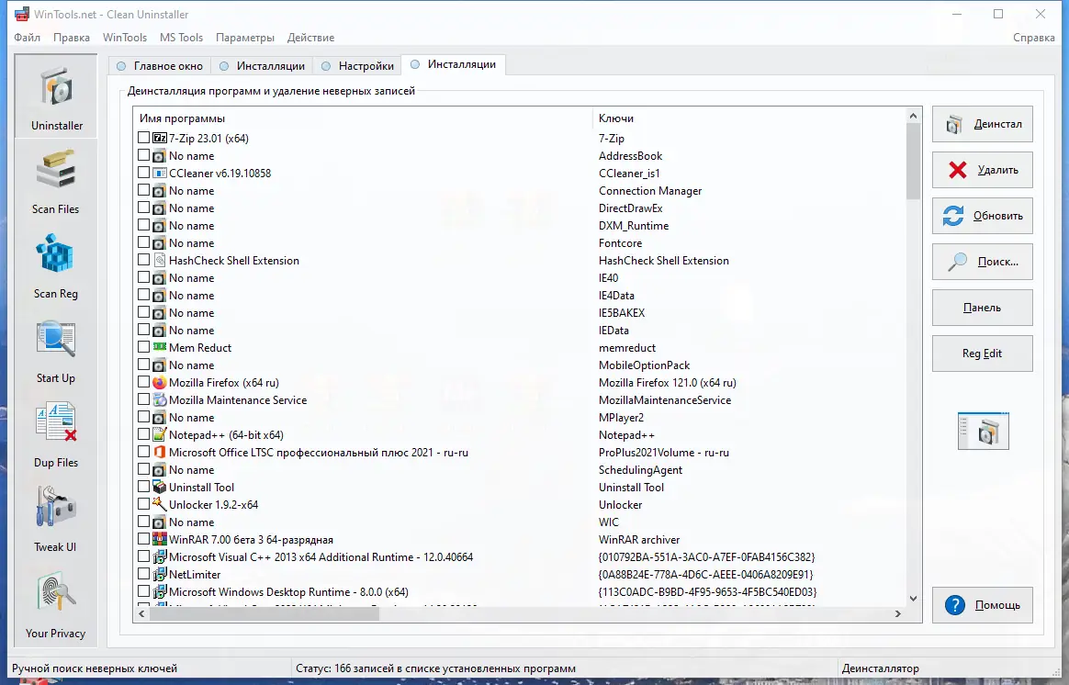The height and width of the screenshot is (685, 1069).
Task: Switch to the Настройки tab
Action: click(x=358, y=66)
